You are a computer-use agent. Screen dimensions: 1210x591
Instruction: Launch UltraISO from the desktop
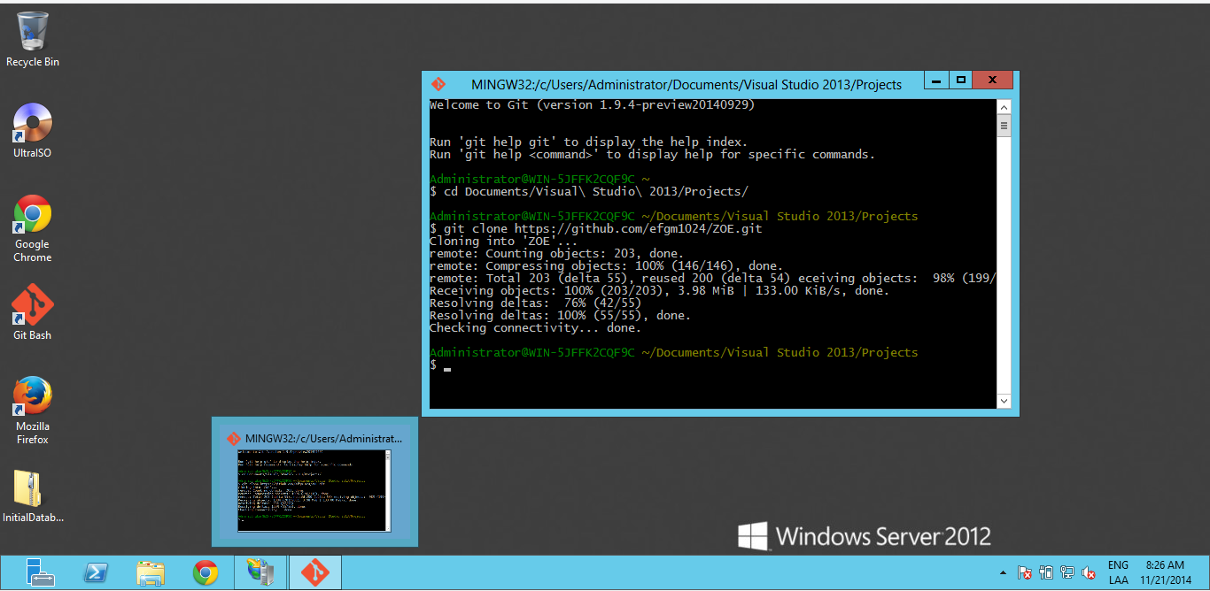[x=32, y=131]
